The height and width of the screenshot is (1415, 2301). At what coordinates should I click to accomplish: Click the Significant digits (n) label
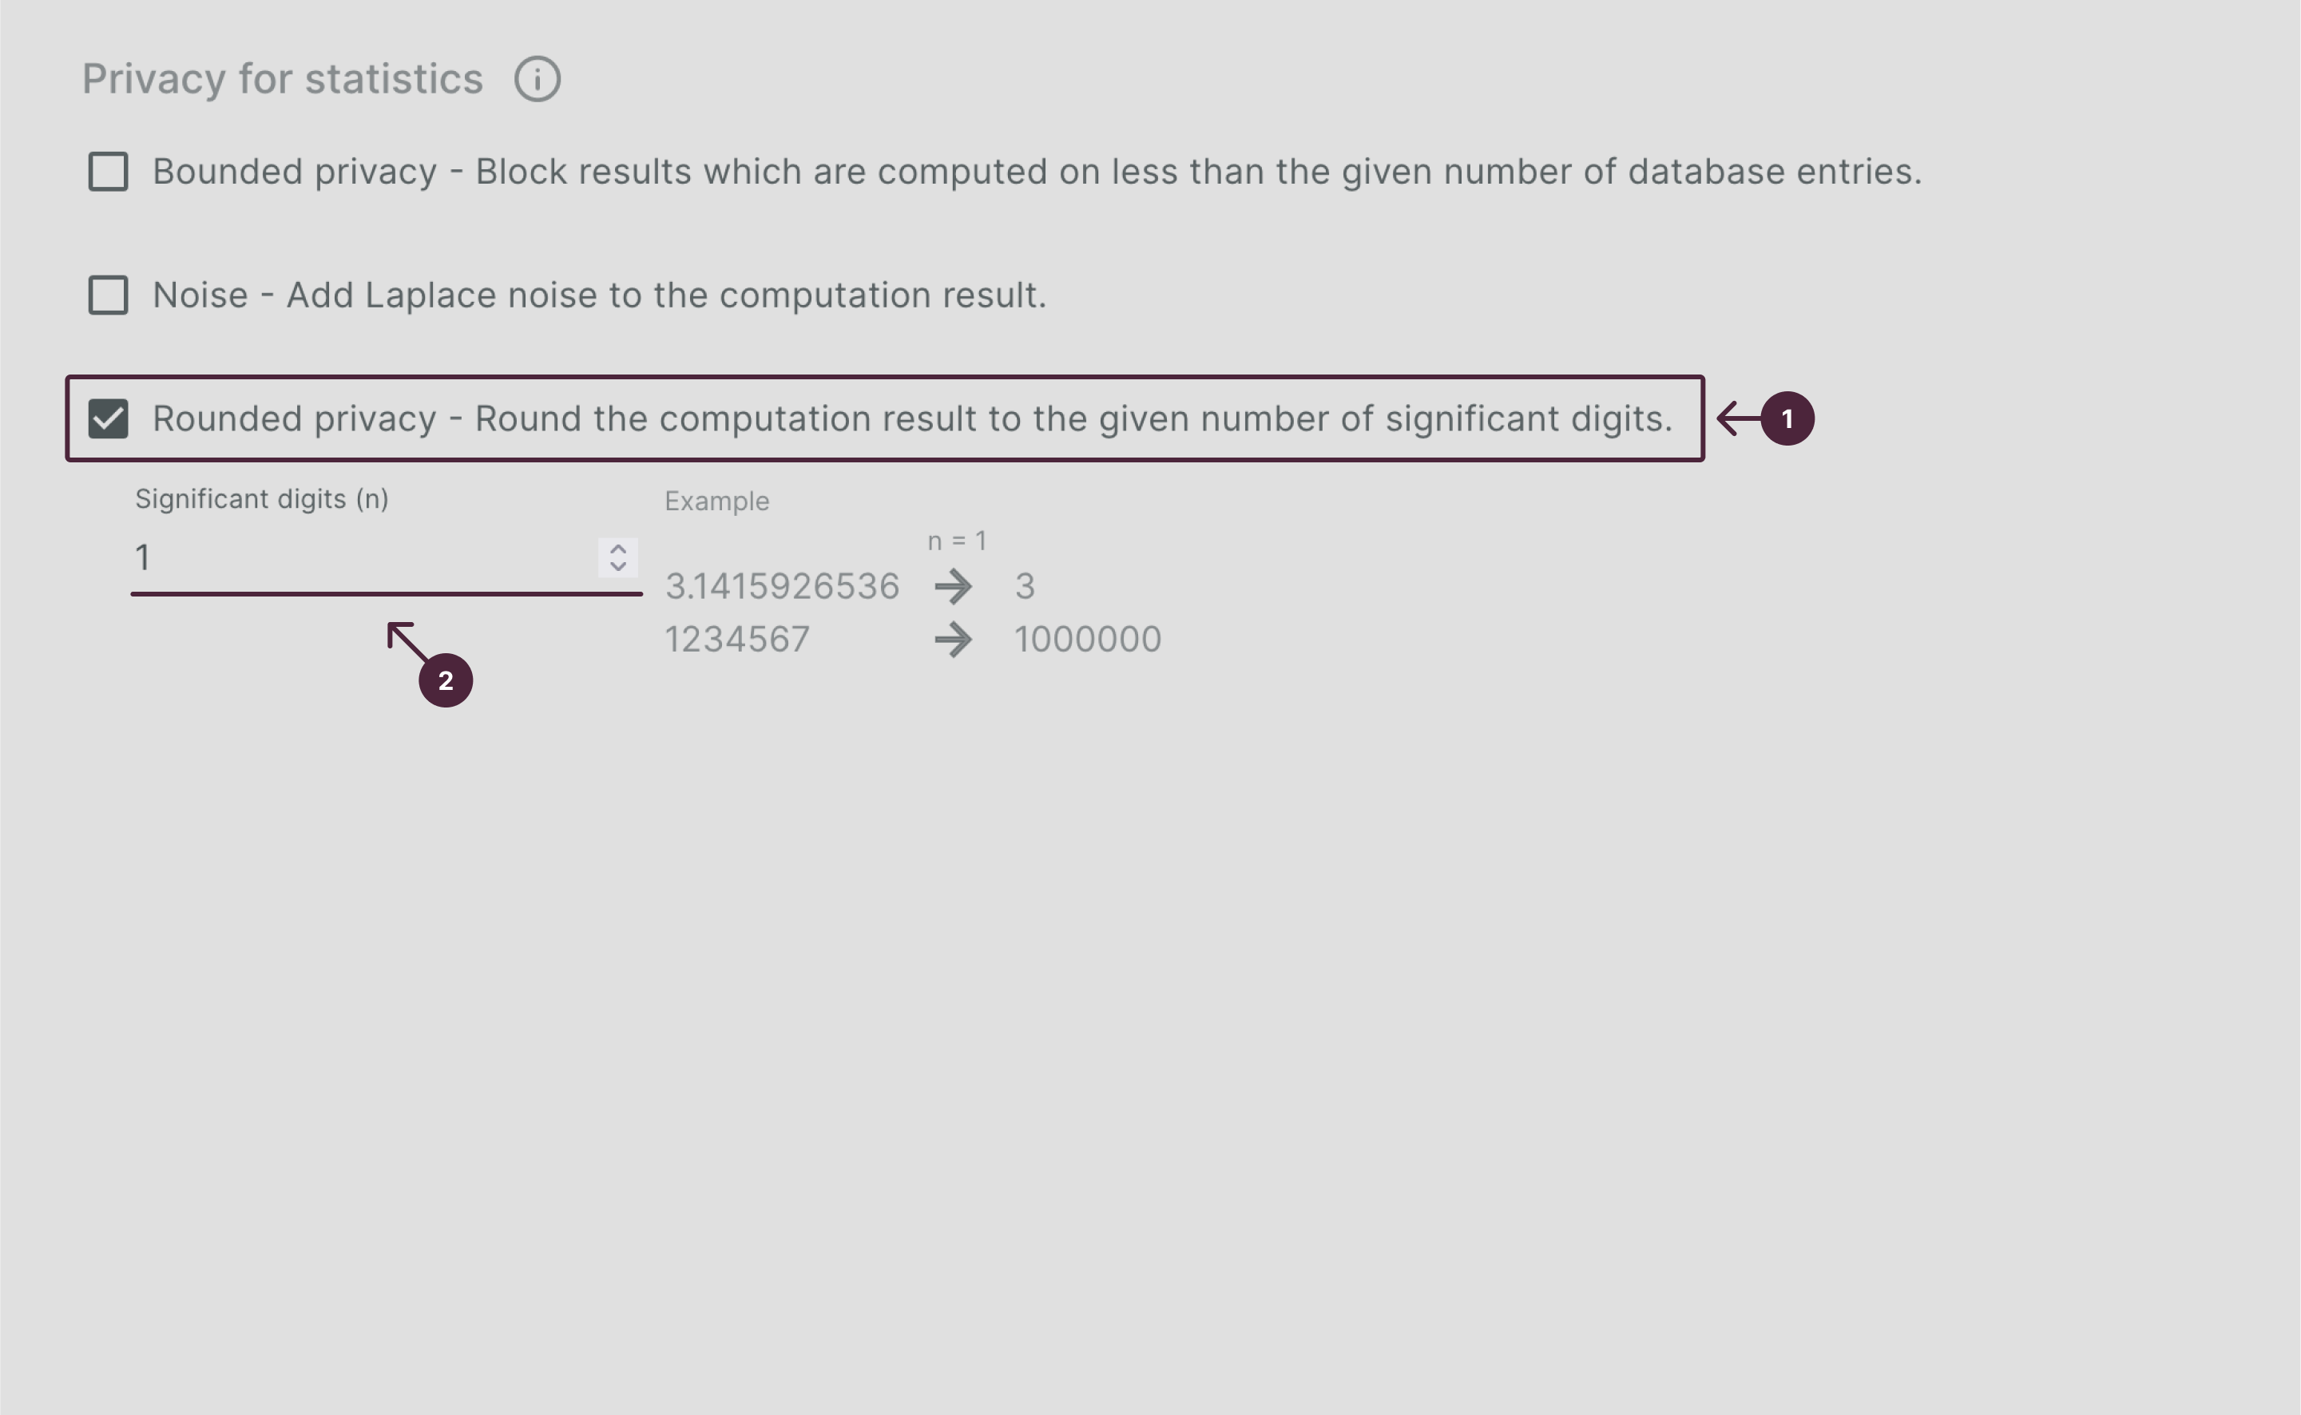(261, 499)
